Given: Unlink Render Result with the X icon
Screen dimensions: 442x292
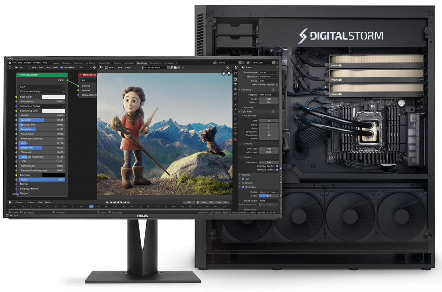Looking at the screenshot, I should click(179, 67).
